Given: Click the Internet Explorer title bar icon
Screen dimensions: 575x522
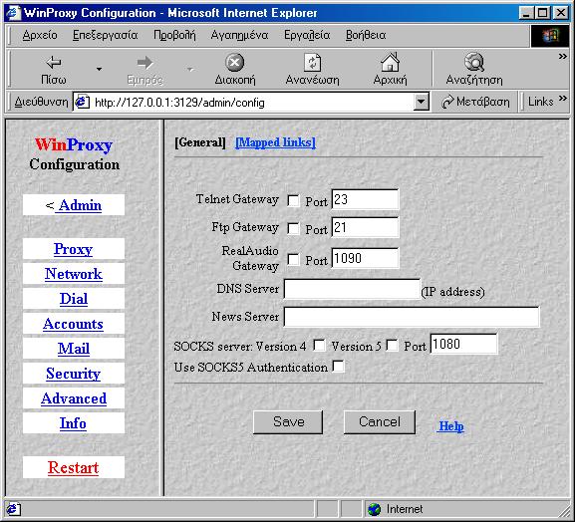Looking at the screenshot, I should tap(13, 13).
